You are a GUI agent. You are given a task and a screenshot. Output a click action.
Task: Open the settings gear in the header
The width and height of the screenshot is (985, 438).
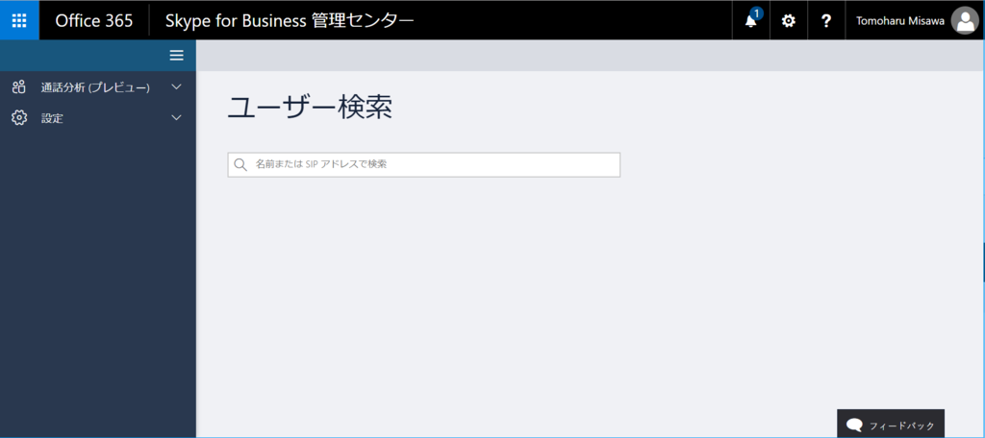tap(788, 21)
